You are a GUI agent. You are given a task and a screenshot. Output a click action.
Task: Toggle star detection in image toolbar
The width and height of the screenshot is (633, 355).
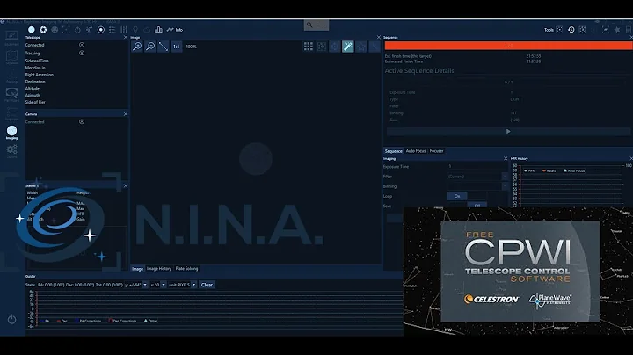361,47
